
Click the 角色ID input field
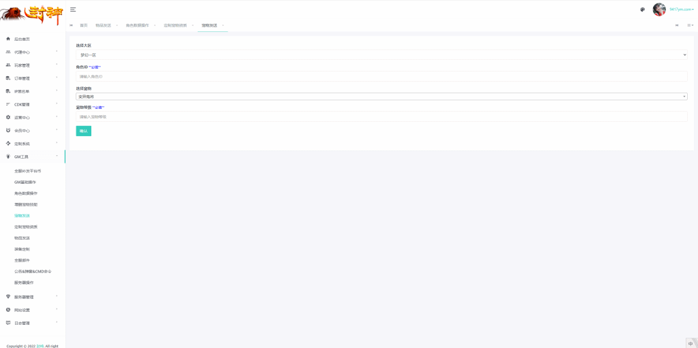coord(381,76)
